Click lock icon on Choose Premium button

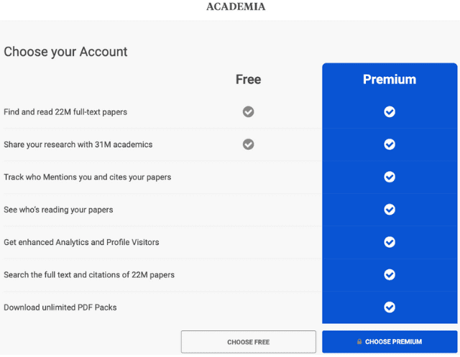point(359,341)
